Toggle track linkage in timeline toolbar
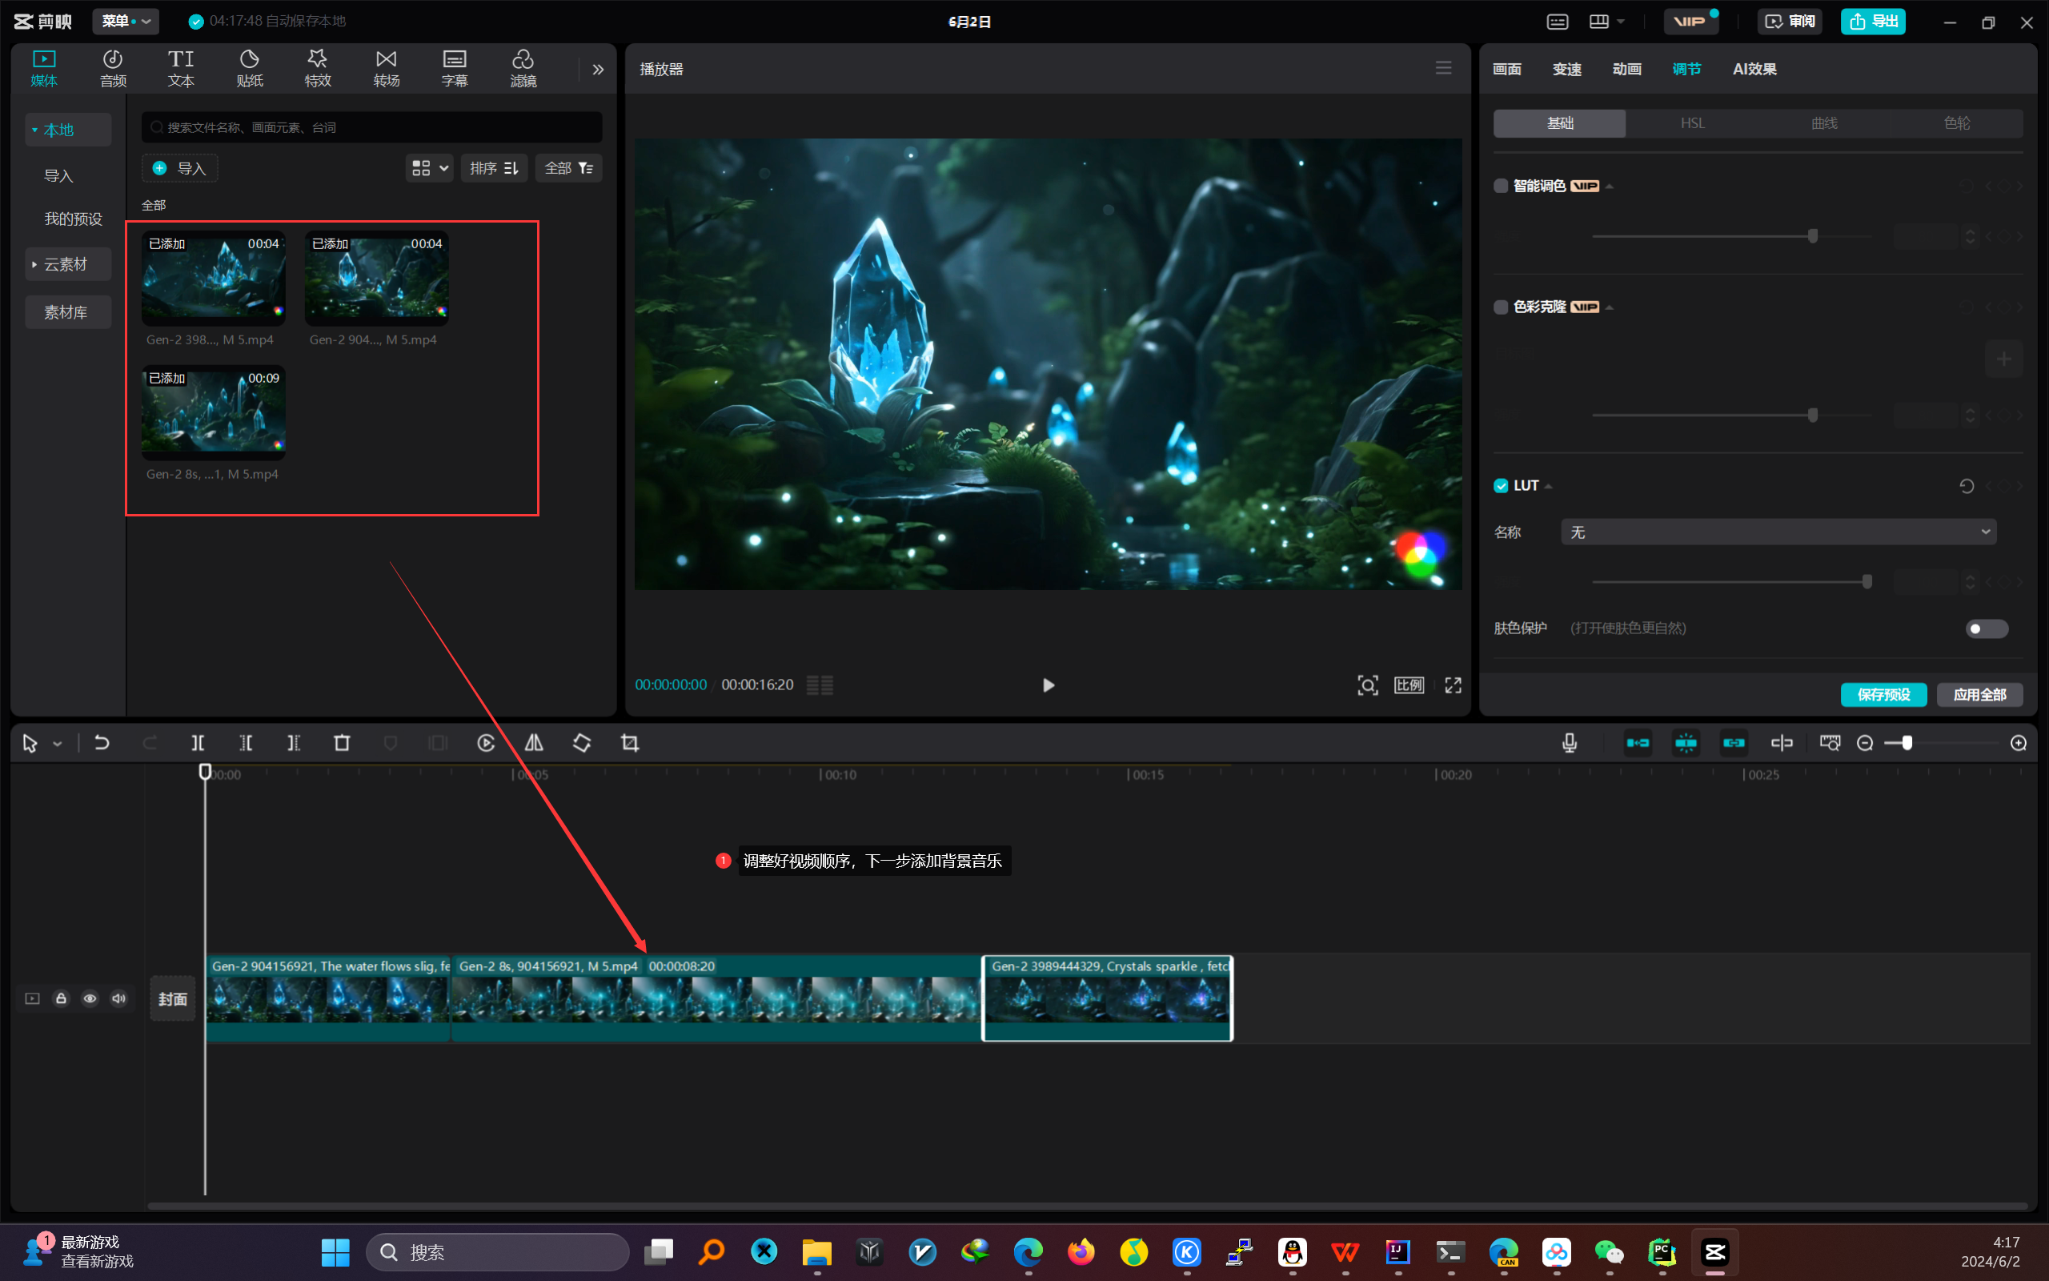Screen dimensions: 2049x1281 pos(1733,743)
